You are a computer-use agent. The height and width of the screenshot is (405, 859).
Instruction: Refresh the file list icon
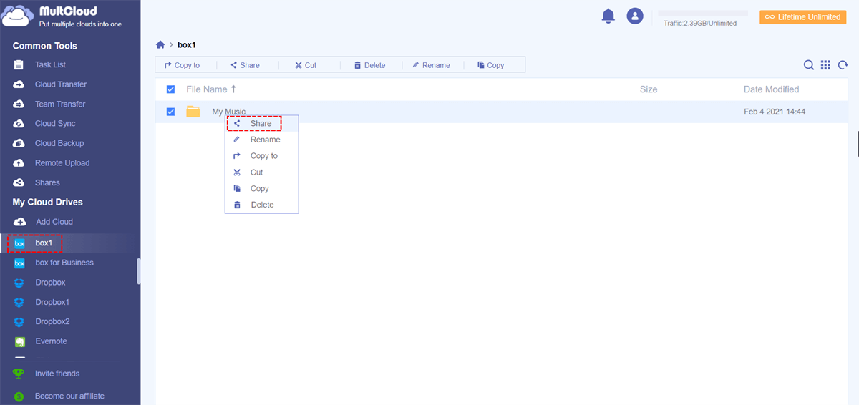(843, 65)
